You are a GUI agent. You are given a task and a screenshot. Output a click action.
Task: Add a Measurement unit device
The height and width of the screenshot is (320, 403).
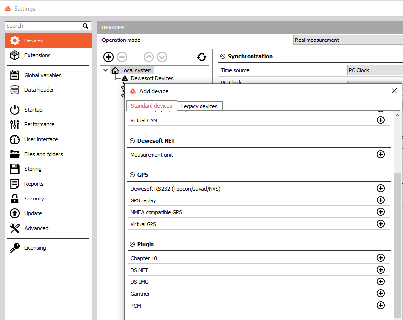pos(381,154)
